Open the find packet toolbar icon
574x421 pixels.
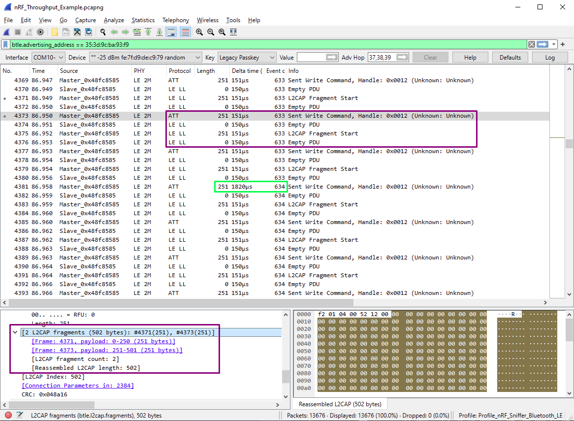103,32
